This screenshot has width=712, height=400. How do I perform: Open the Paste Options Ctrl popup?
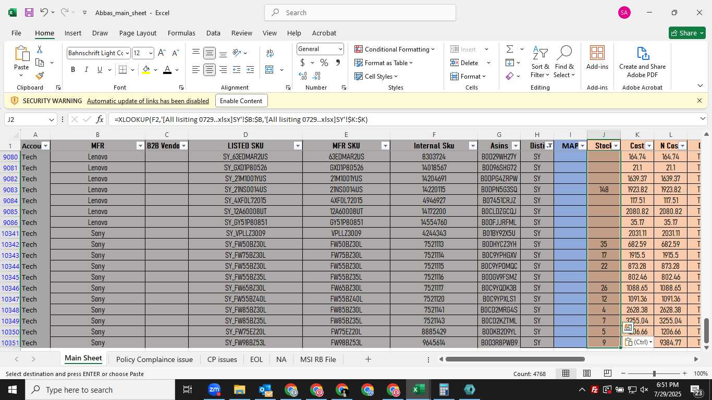[638, 342]
